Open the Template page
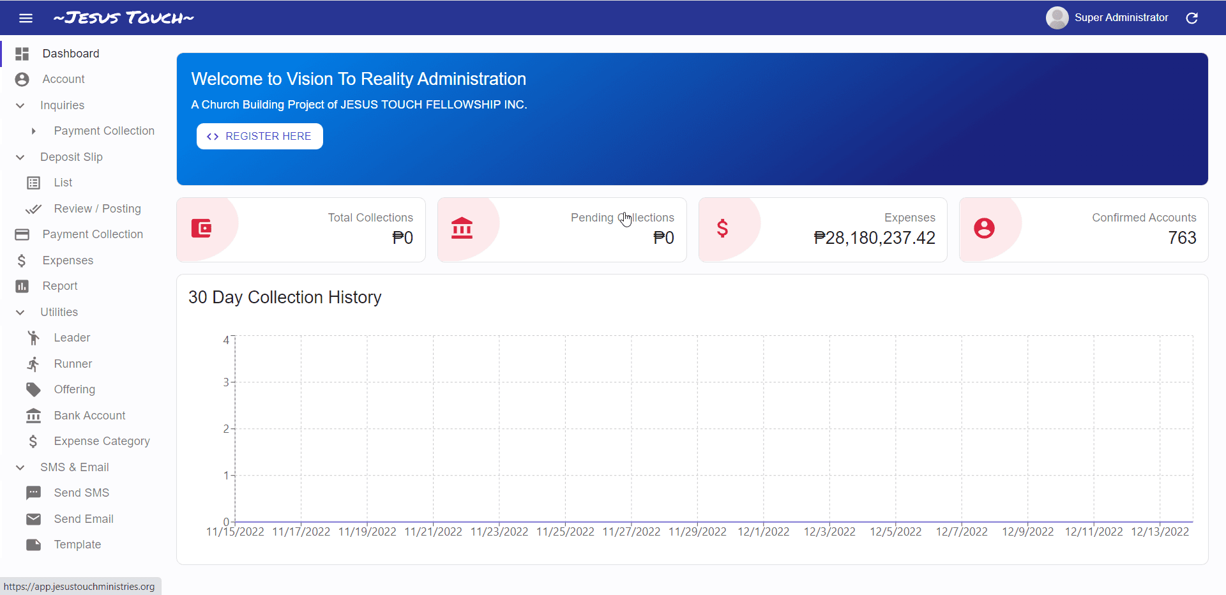 pos(81,545)
